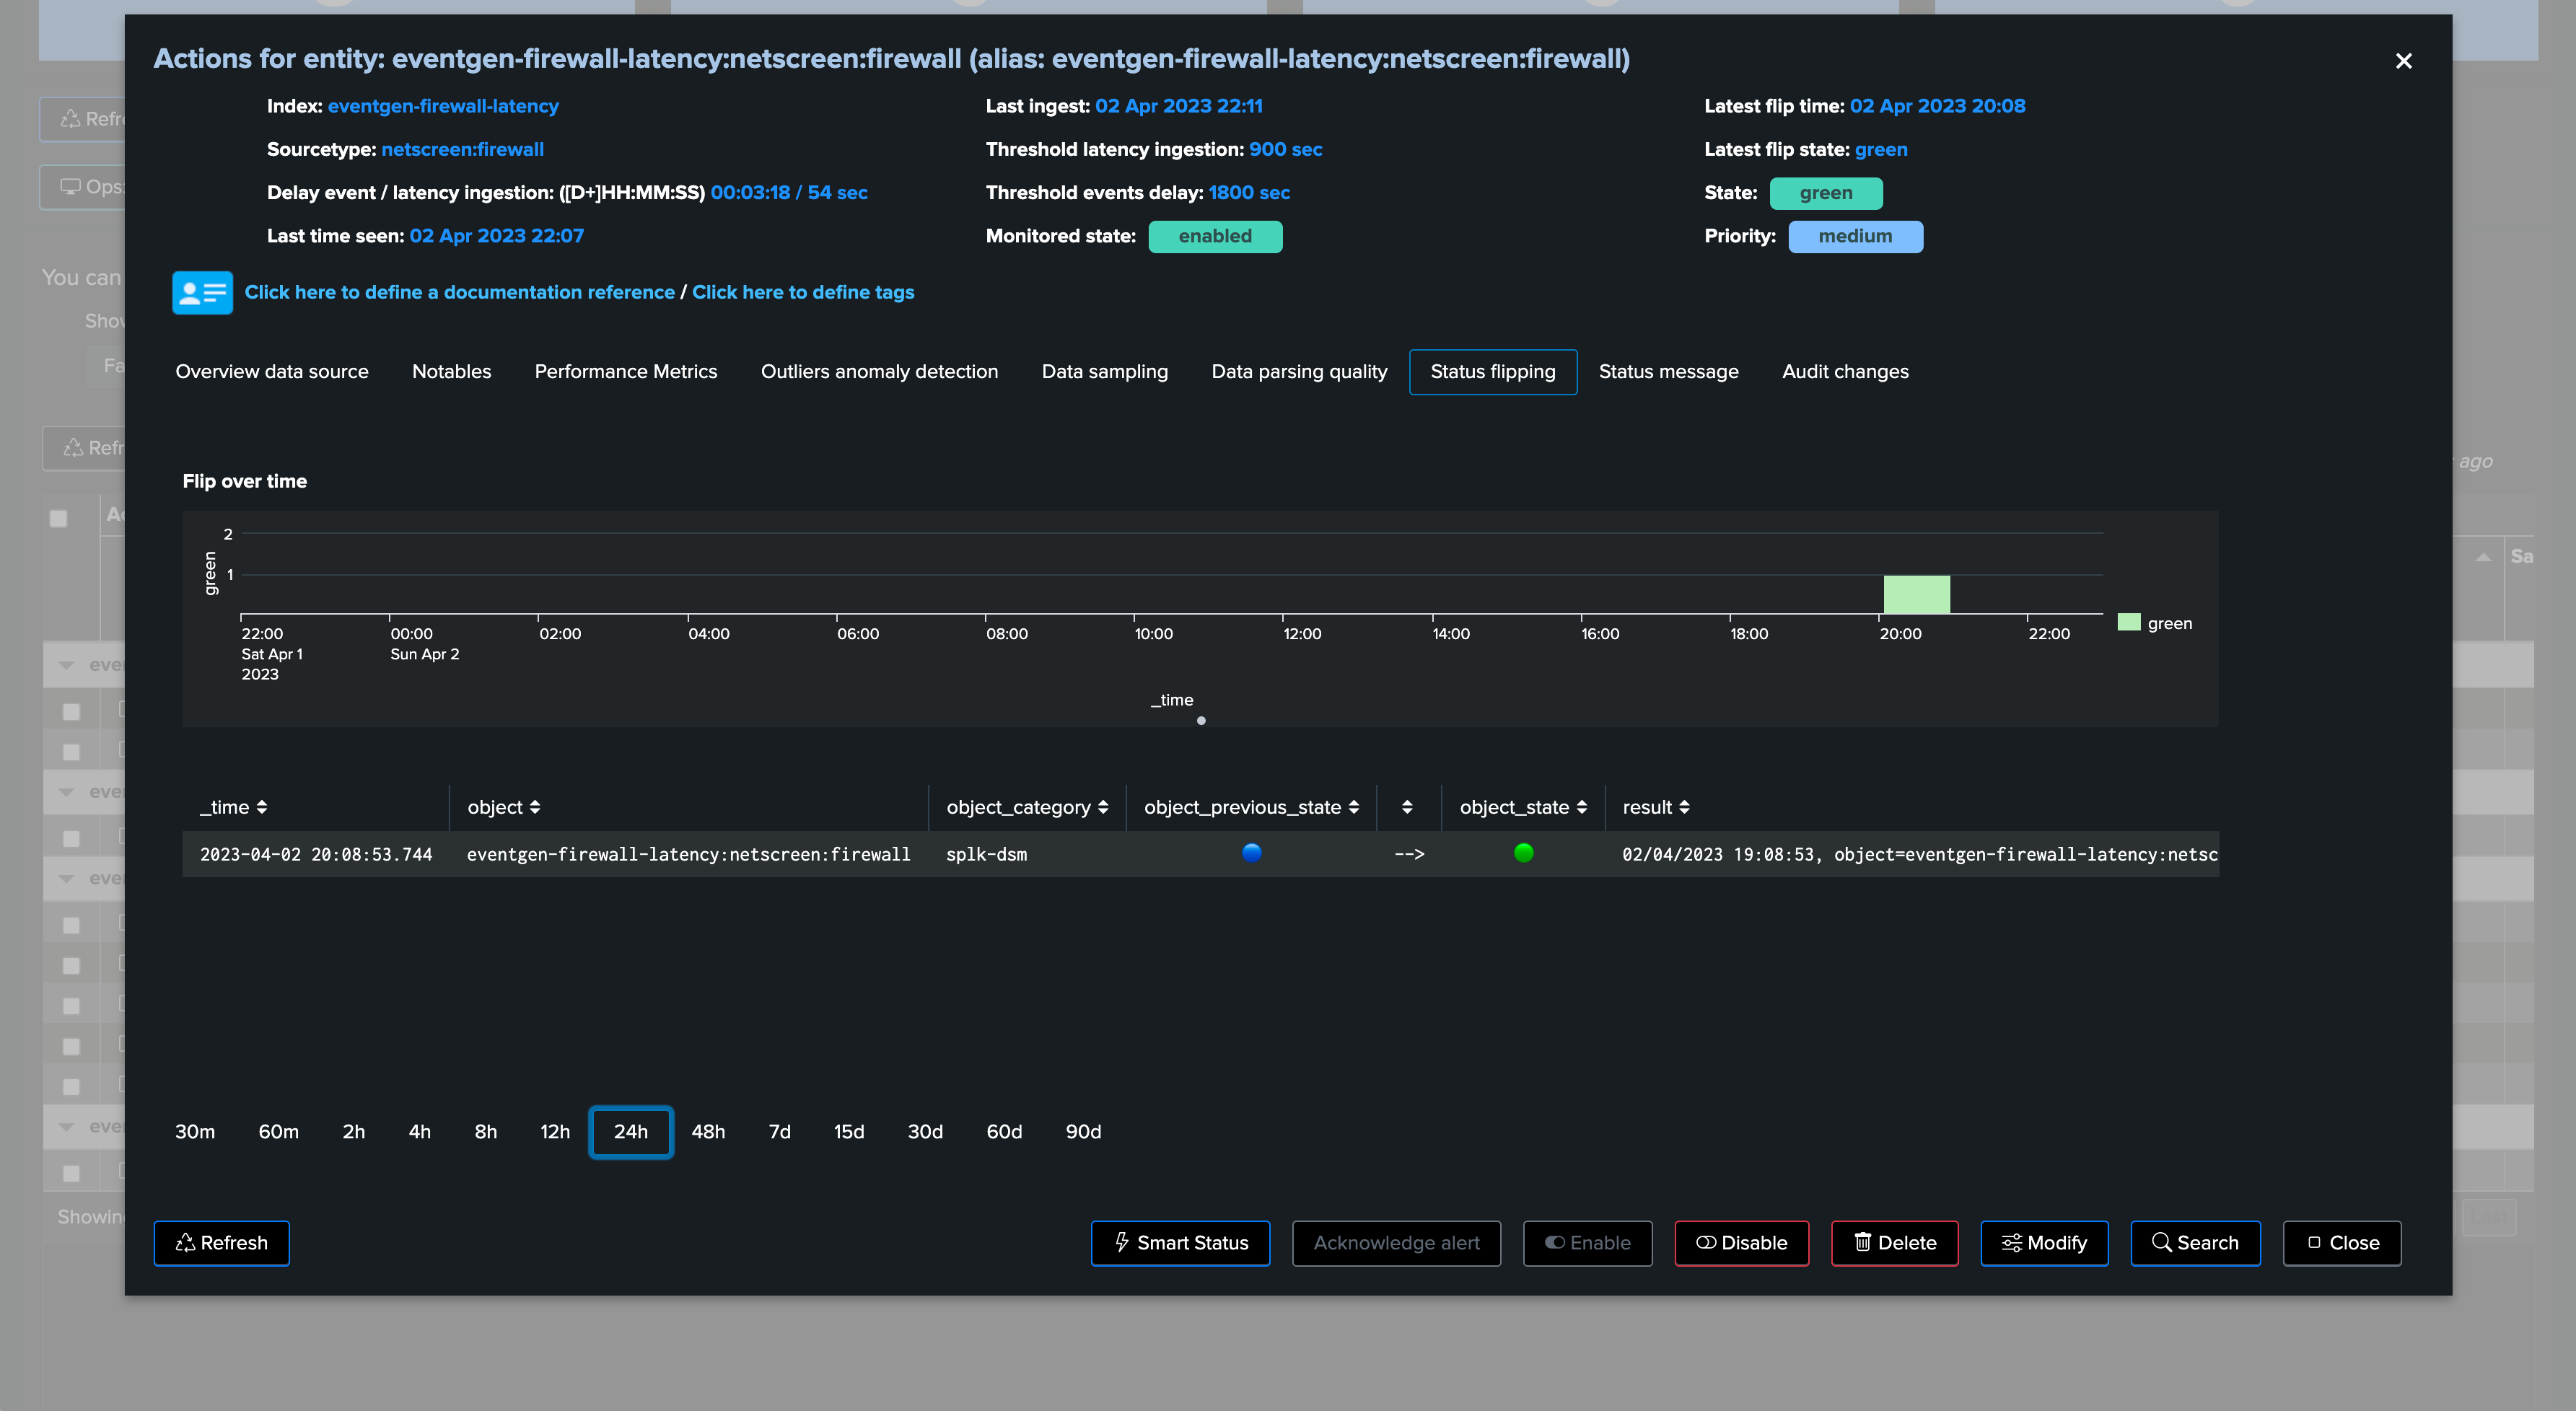Click the define tags link
2576x1411 pixels.
click(803, 292)
